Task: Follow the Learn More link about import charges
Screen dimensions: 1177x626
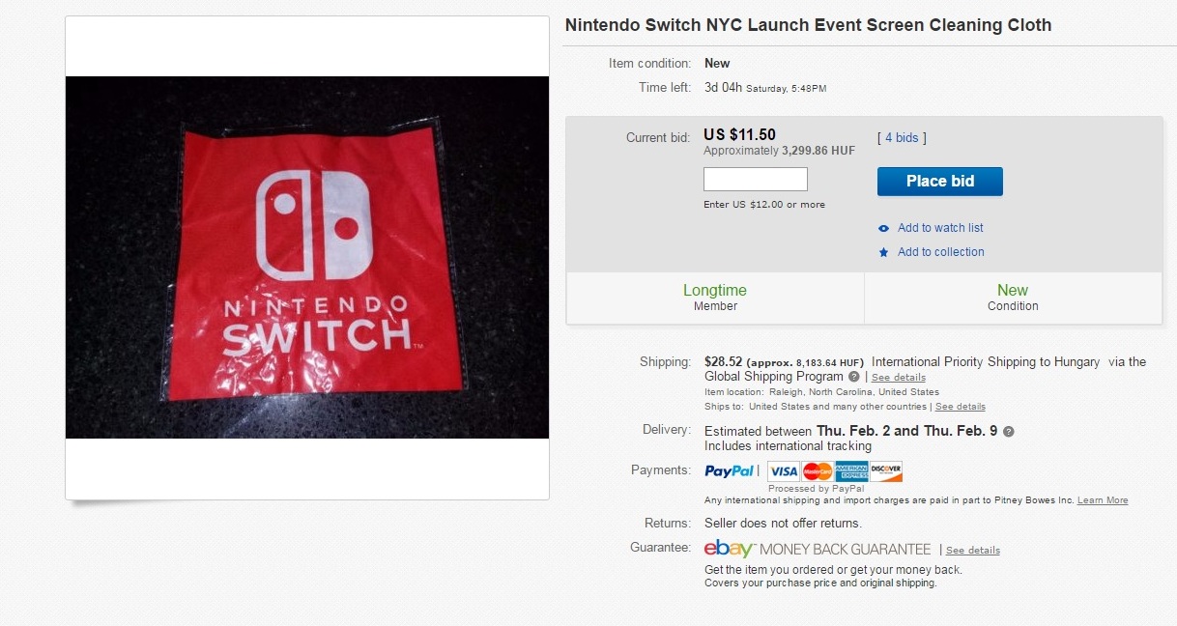Action: pyautogui.click(x=1103, y=500)
